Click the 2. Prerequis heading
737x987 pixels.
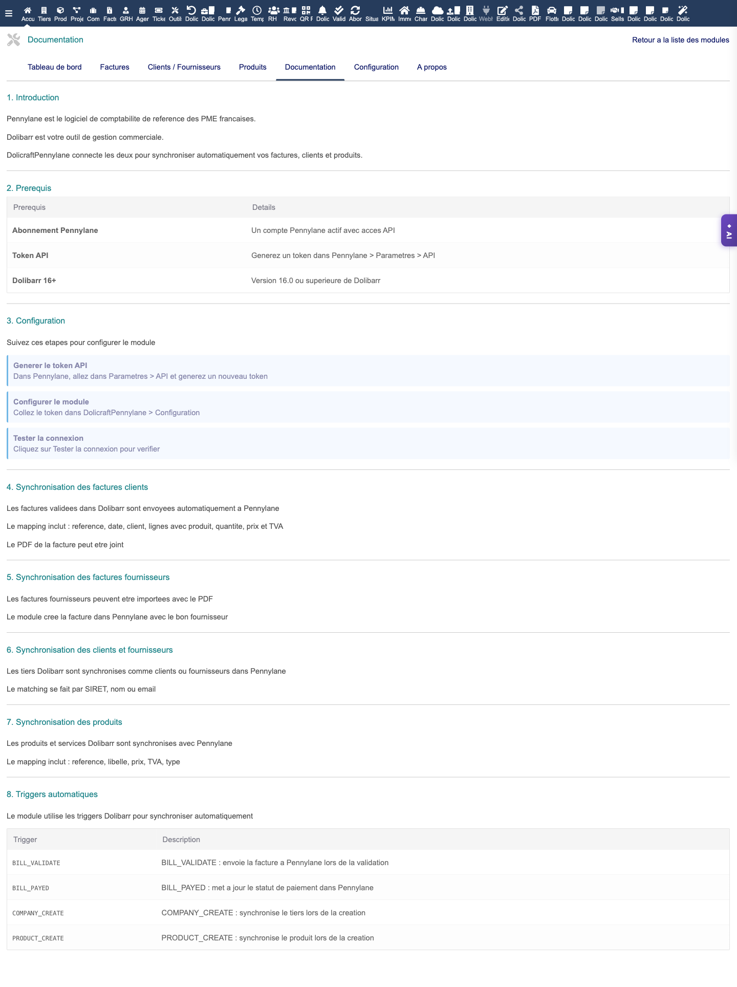[29, 188]
